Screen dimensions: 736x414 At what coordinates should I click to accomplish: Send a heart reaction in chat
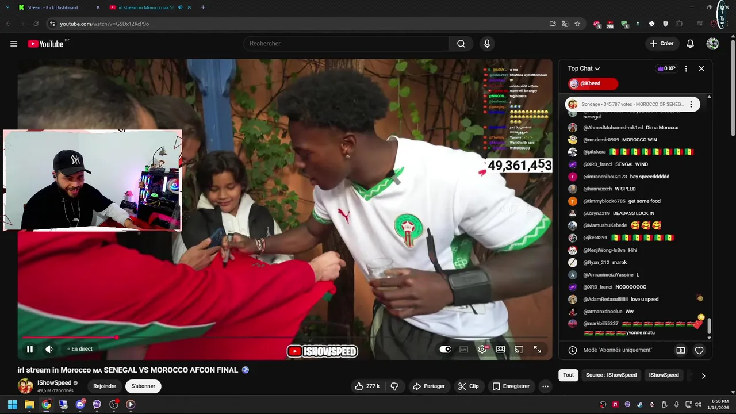click(699, 350)
